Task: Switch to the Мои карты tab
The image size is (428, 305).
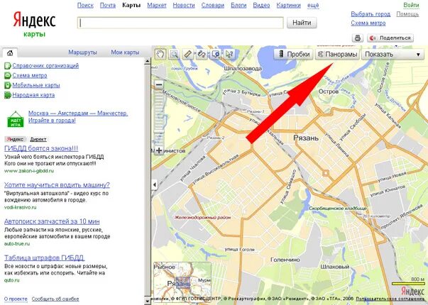Action: pos(125,52)
